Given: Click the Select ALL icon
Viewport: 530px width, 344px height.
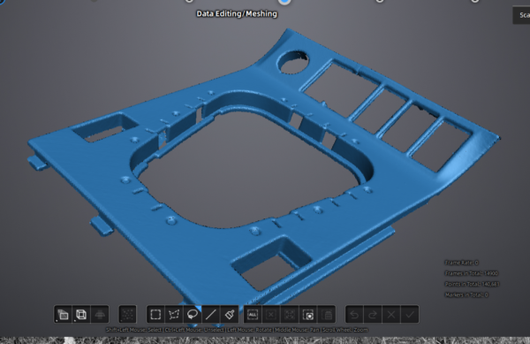Looking at the screenshot, I should pos(253,315).
